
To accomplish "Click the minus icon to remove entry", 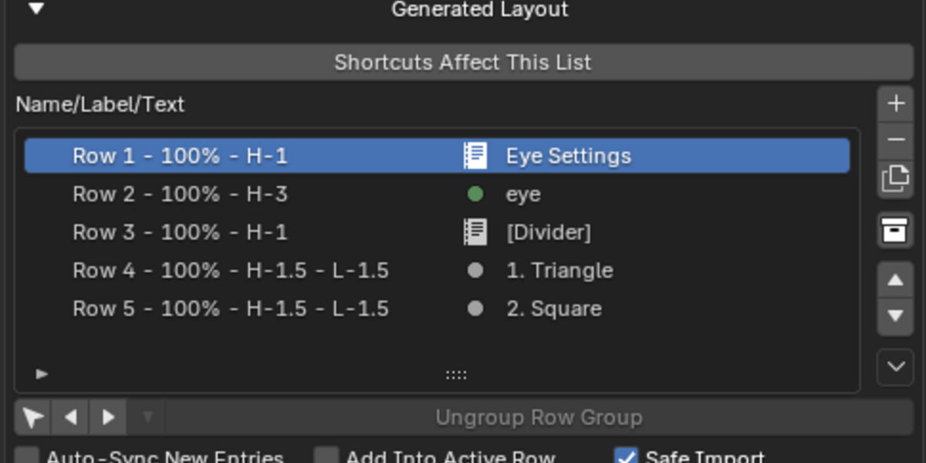I will click(x=895, y=140).
